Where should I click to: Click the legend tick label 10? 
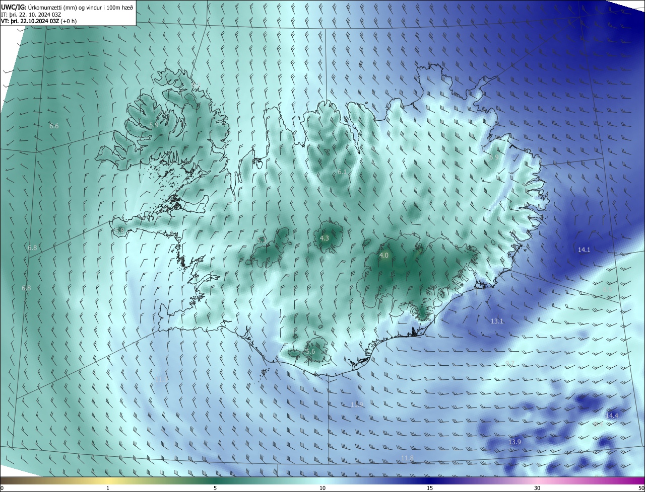[322, 488]
